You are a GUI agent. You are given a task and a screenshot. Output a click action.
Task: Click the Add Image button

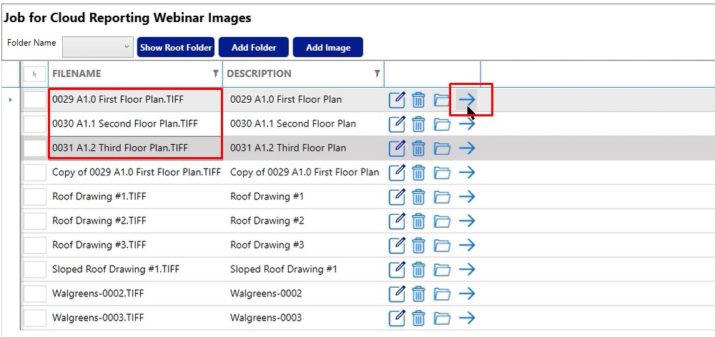click(328, 47)
